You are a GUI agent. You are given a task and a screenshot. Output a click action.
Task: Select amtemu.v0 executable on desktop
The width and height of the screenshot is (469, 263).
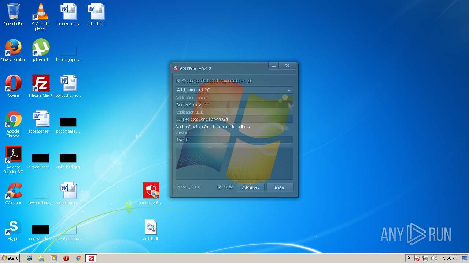coord(151,194)
